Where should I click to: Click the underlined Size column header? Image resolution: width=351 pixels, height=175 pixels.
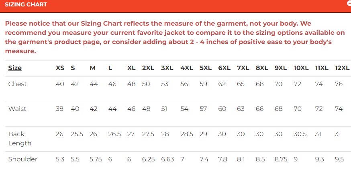pos(15,68)
